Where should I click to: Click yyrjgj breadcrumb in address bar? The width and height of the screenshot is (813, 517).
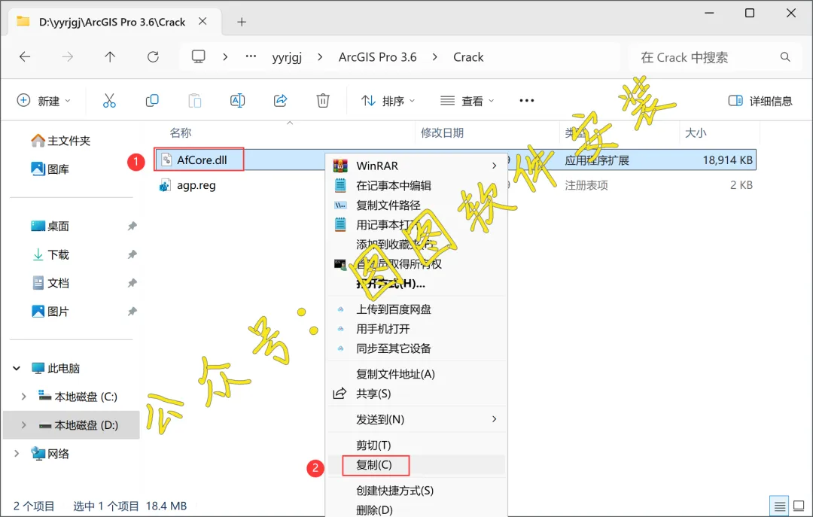(287, 57)
